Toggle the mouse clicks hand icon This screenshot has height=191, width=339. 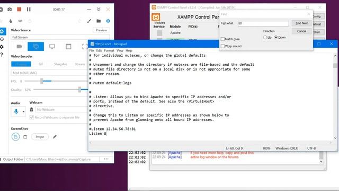(x=11, y=21)
